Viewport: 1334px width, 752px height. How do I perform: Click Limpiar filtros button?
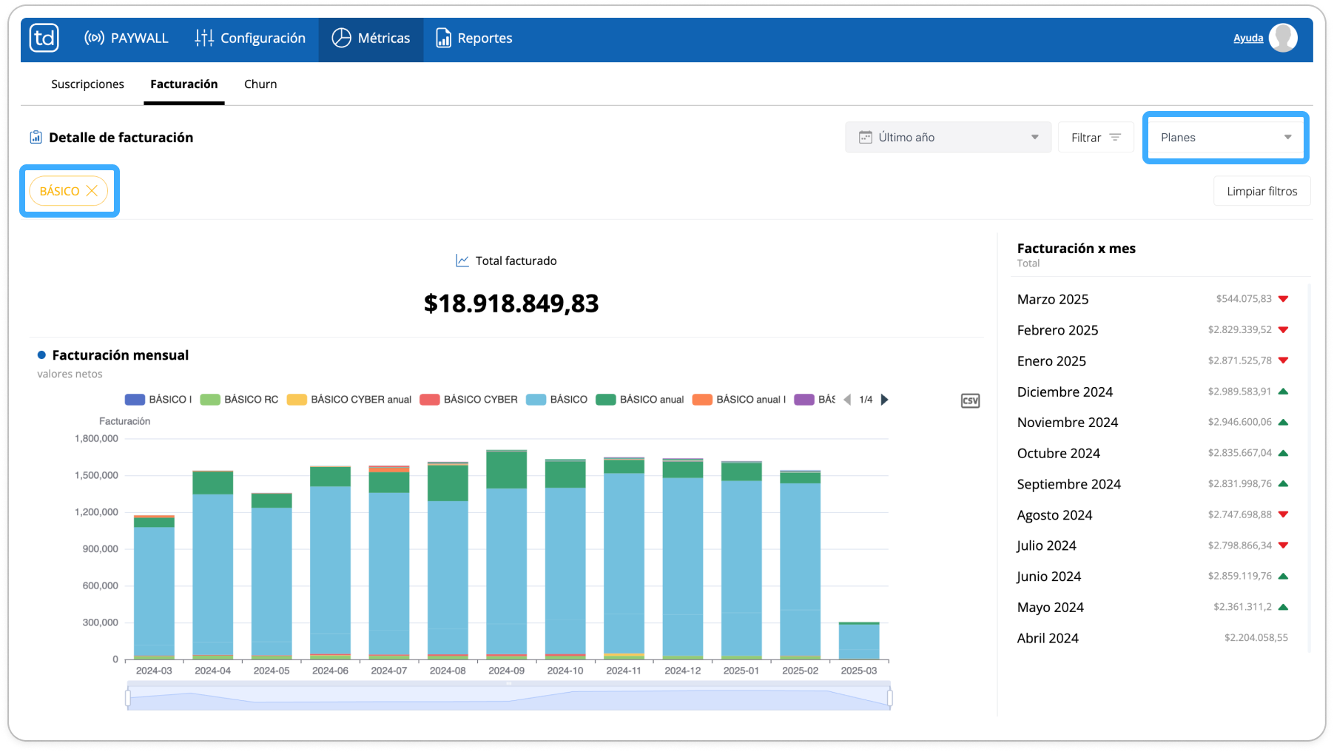coord(1261,191)
